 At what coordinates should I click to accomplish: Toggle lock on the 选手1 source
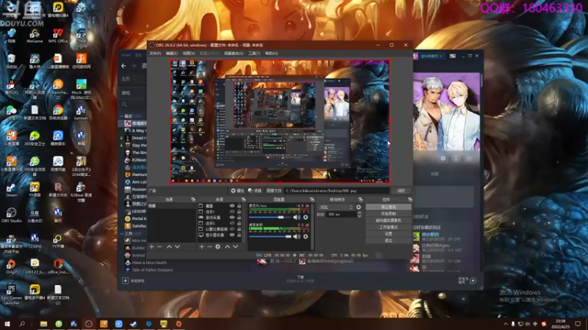pos(239,211)
